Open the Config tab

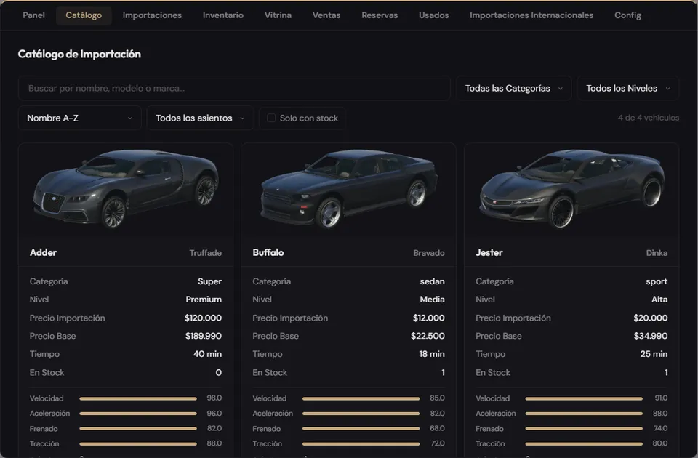[x=627, y=15]
